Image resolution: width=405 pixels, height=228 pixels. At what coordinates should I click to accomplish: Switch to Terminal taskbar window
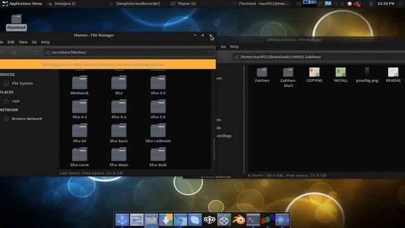click(x=261, y=4)
